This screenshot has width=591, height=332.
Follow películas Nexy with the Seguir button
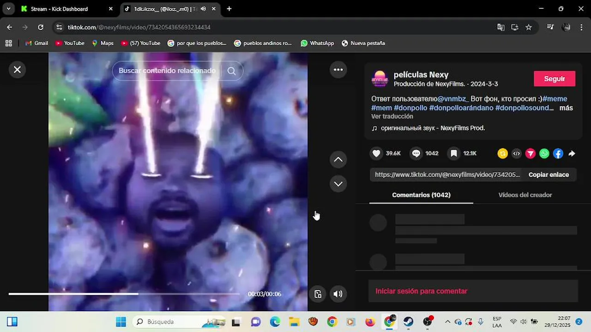click(554, 79)
